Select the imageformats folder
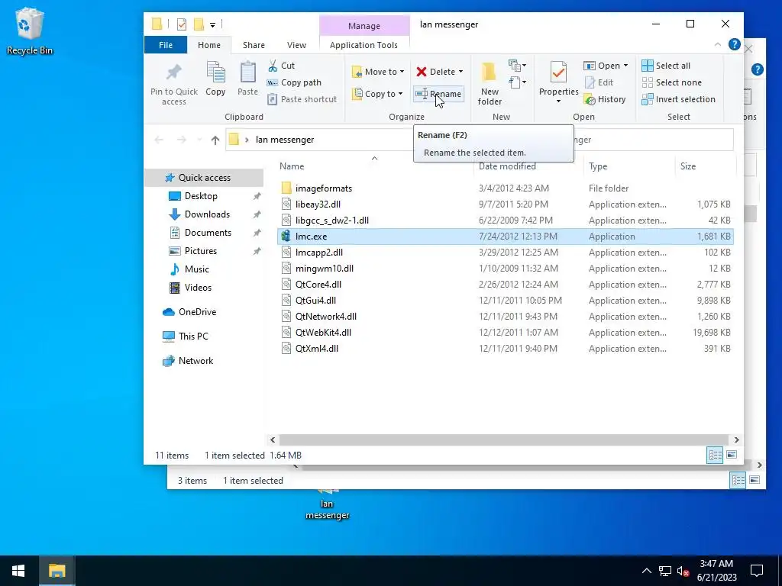 click(x=323, y=188)
